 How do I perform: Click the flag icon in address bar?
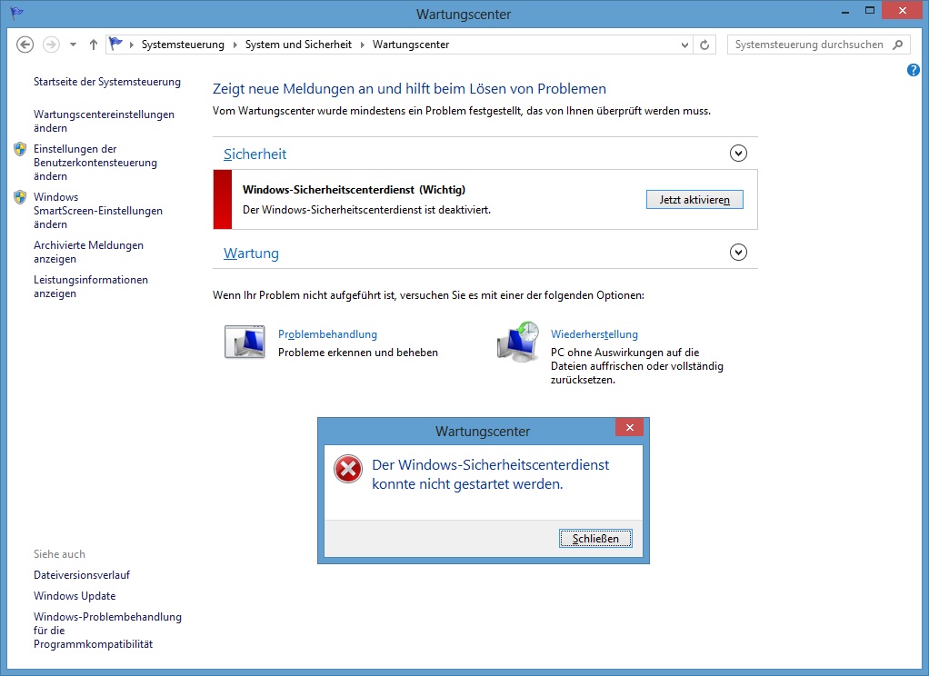click(x=115, y=44)
